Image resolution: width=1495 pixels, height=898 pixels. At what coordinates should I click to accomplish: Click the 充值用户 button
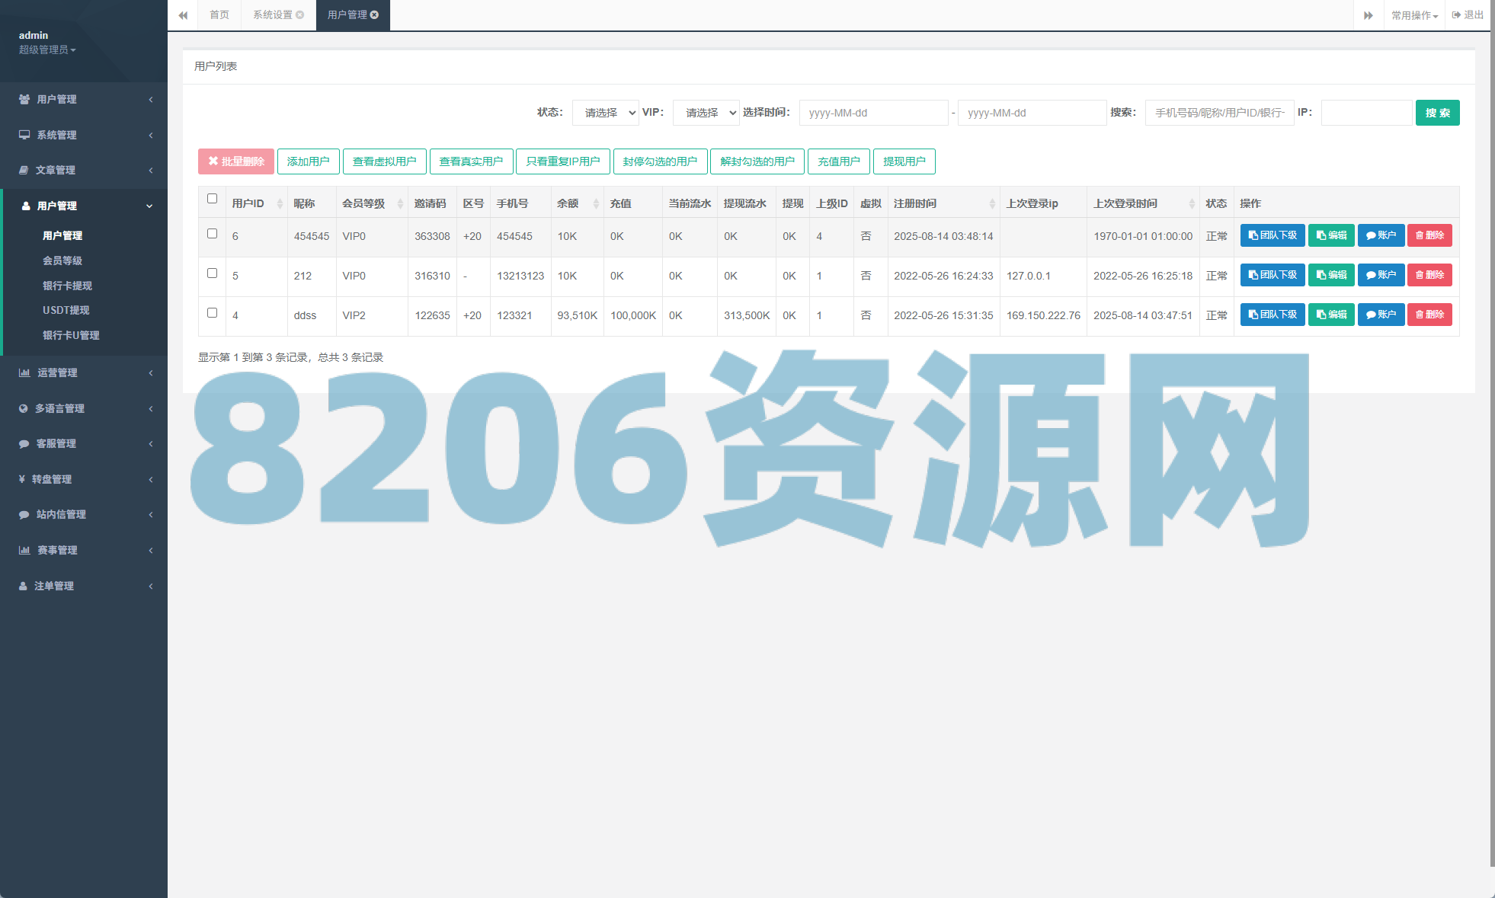tap(839, 161)
